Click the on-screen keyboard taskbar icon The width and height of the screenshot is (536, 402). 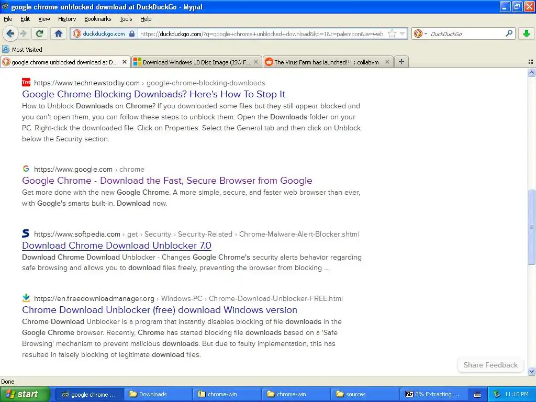[x=477, y=395]
